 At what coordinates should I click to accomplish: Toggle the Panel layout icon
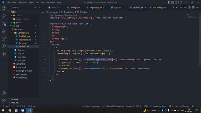172,3
